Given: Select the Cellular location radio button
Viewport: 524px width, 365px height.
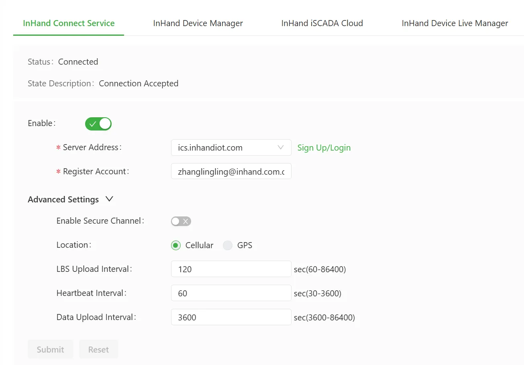Looking at the screenshot, I should tap(176, 245).
